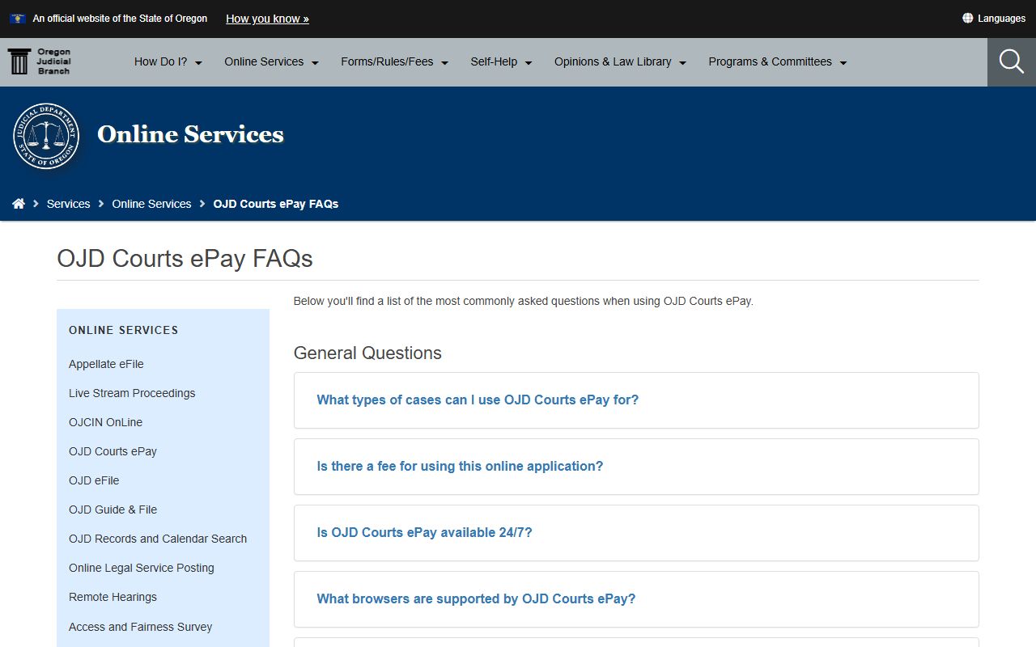The width and height of the screenshot is (1036, 647).
Task: Expand 'Is there a fee' FAQ
Action: (x=636, y=467)
